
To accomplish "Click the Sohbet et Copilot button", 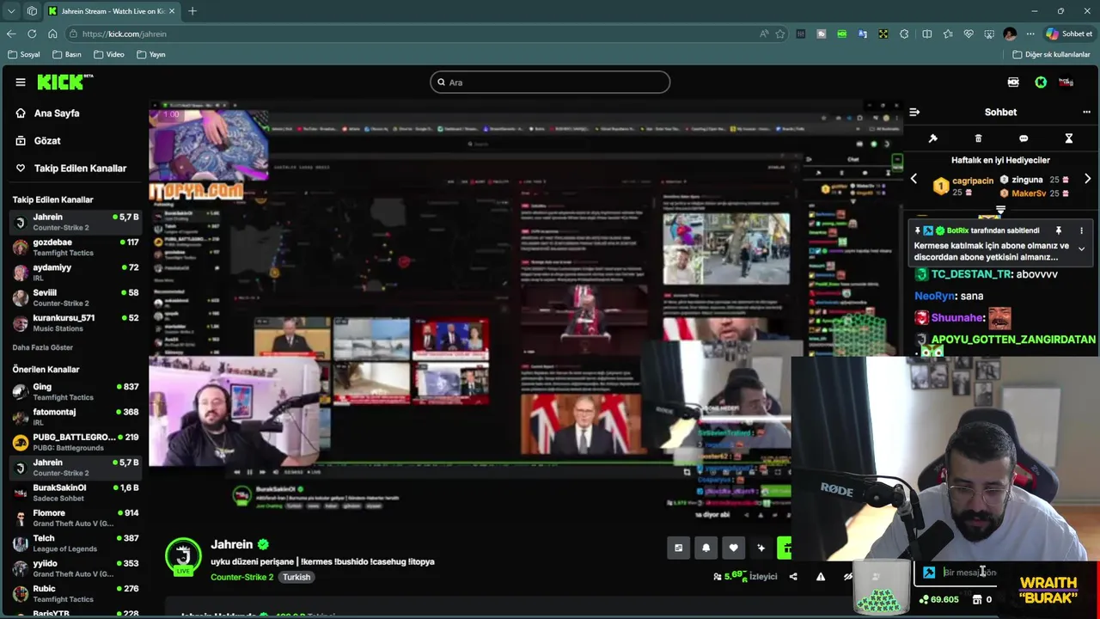I will pyautogui.click(x=1068, y=34).
